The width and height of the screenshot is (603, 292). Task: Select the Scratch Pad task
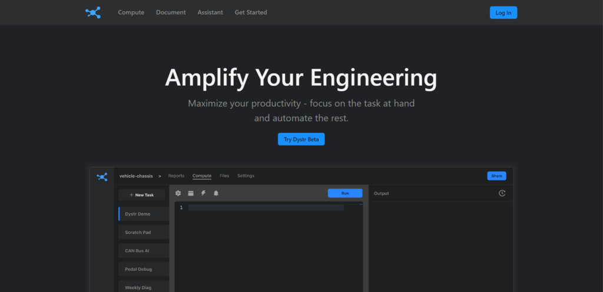[138, 233]
